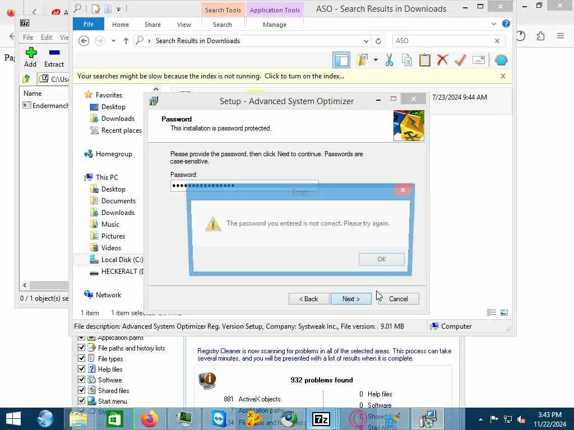This screenshot has width=574, height=430.
Task: Open Documents under This PC
Action: tap(118, 201)
